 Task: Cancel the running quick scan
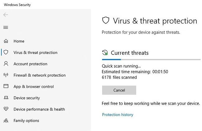[119, 90]
